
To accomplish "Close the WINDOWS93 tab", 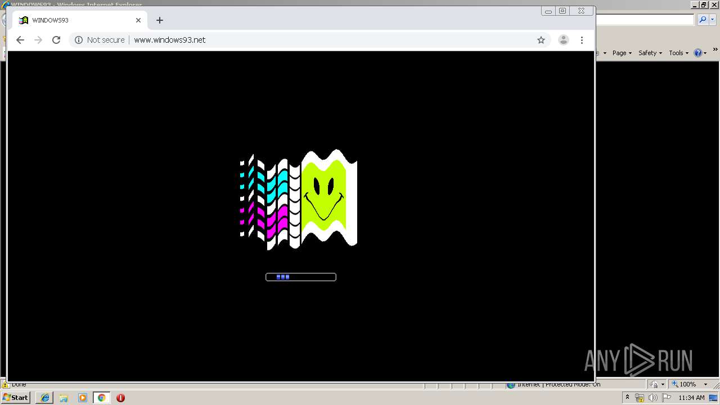I will (138, 20).
